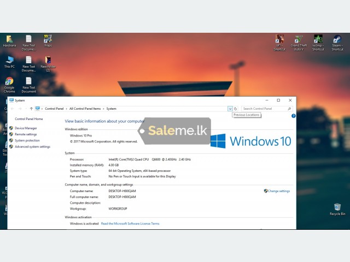Screen dimensions: 350x262
Task: Select the 4.00 GB installed memory value
Action: point(114,165)
